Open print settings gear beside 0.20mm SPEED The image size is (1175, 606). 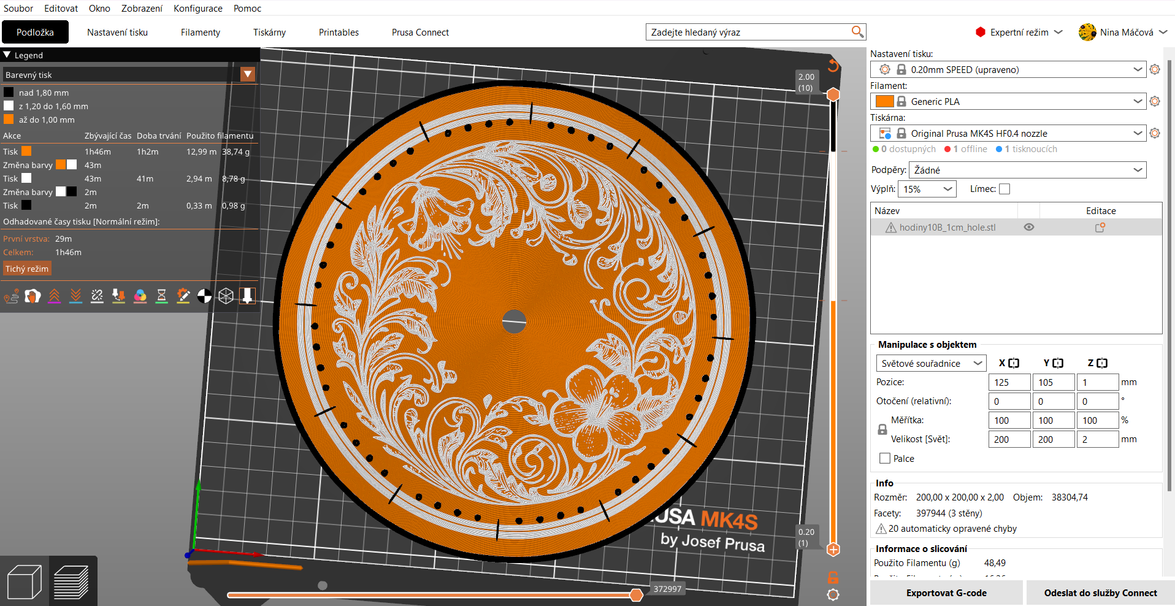coord(1155,69)
